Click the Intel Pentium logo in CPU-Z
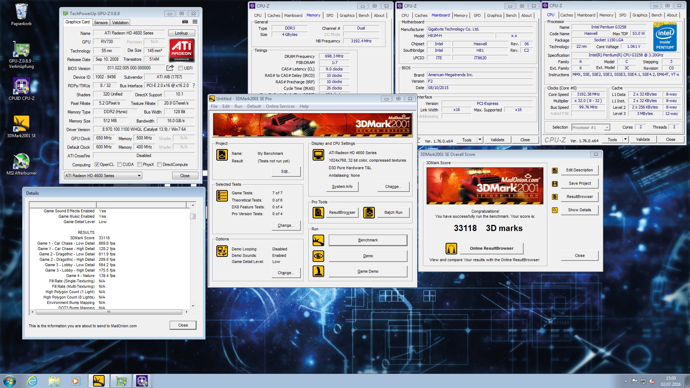This screenshot has height=388, width=690. pos(665,37)
